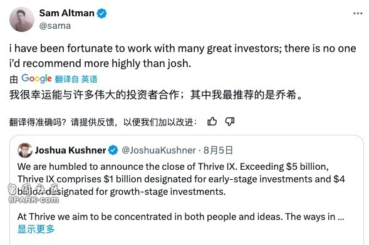Click the Chinese translated tweet text

tap(155, 95)
